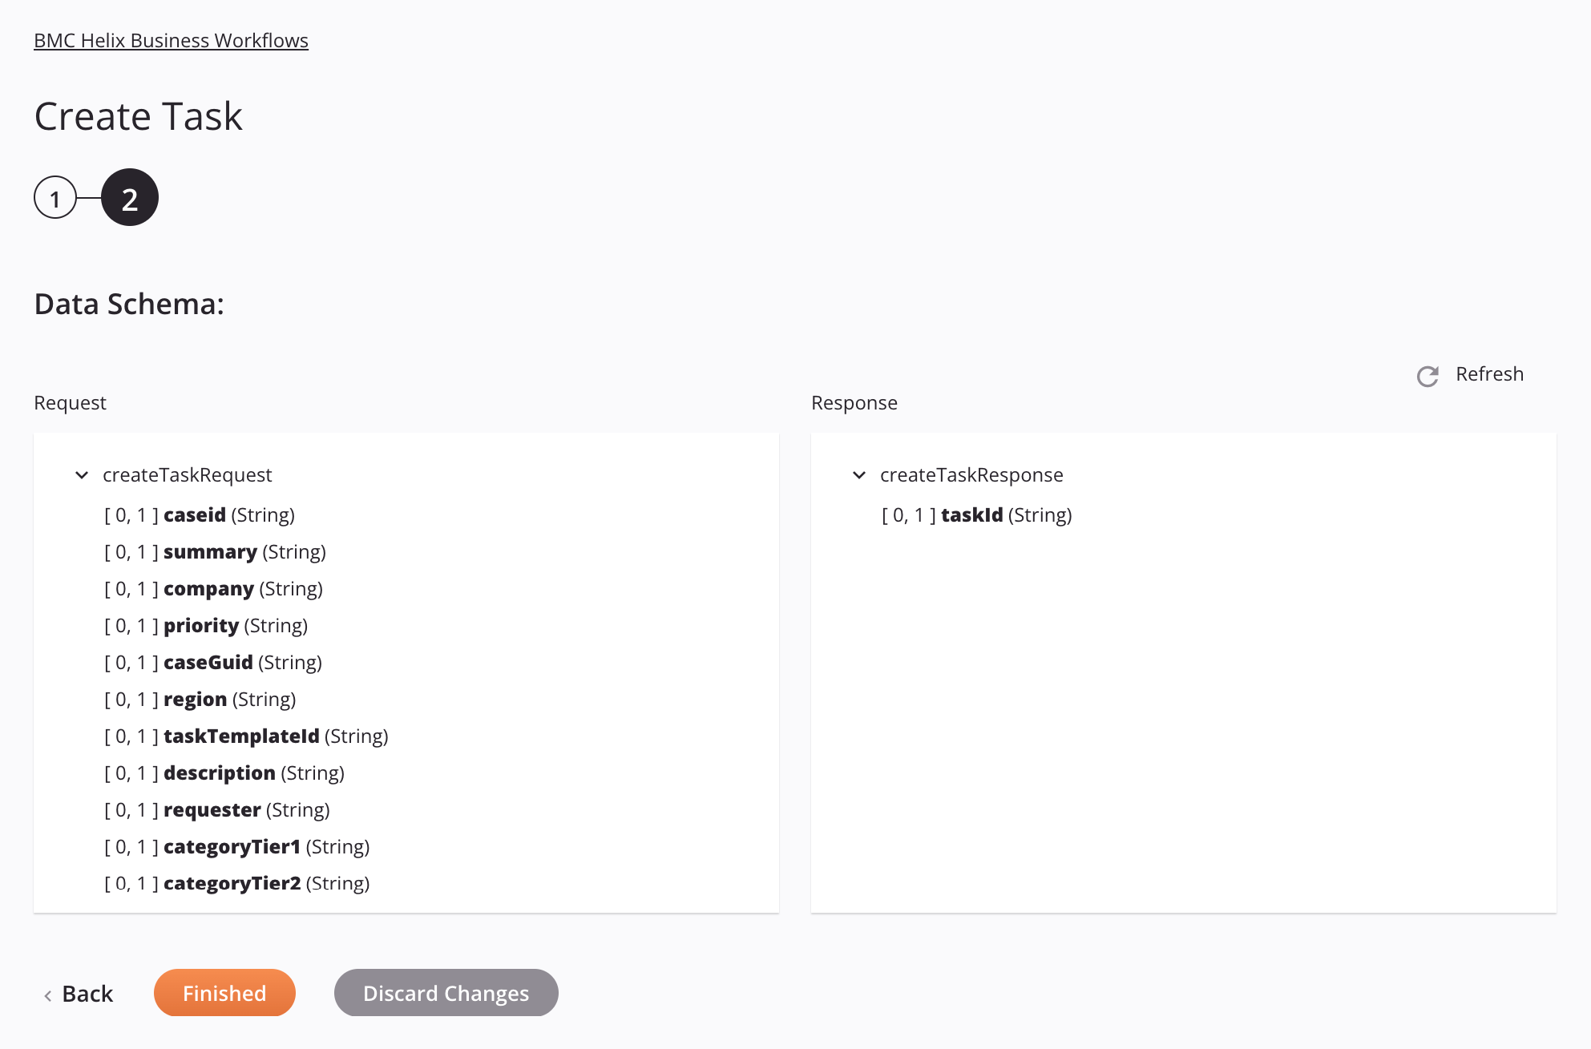Expand the createTaskRequest disclosure triangle
The width and height of the screenshot is (1591, 1049).
[x=83, y=474]
